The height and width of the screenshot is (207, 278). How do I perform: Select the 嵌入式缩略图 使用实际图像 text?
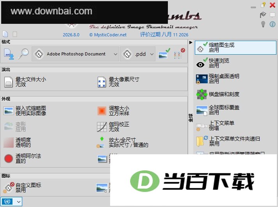pyautogui.click(x=31, y=111)
